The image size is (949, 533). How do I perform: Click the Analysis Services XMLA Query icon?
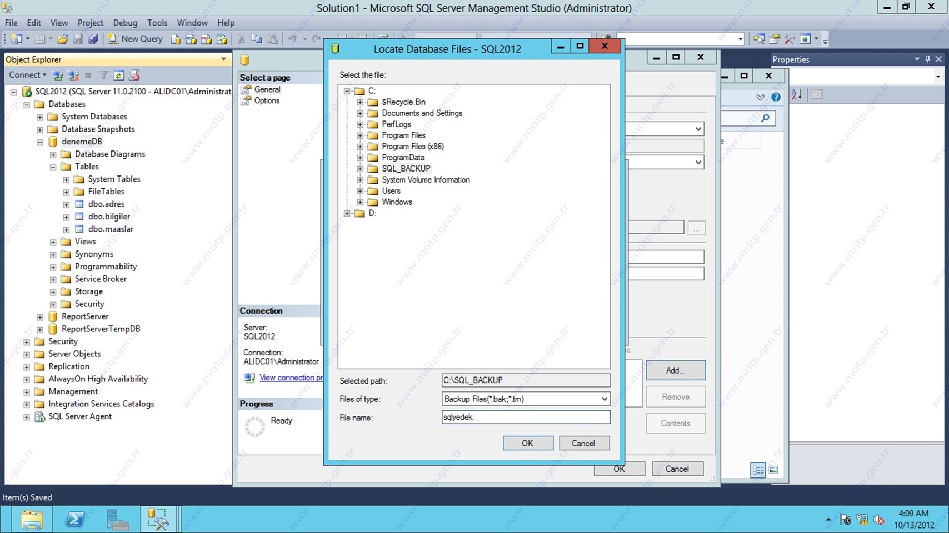(222, 39)
